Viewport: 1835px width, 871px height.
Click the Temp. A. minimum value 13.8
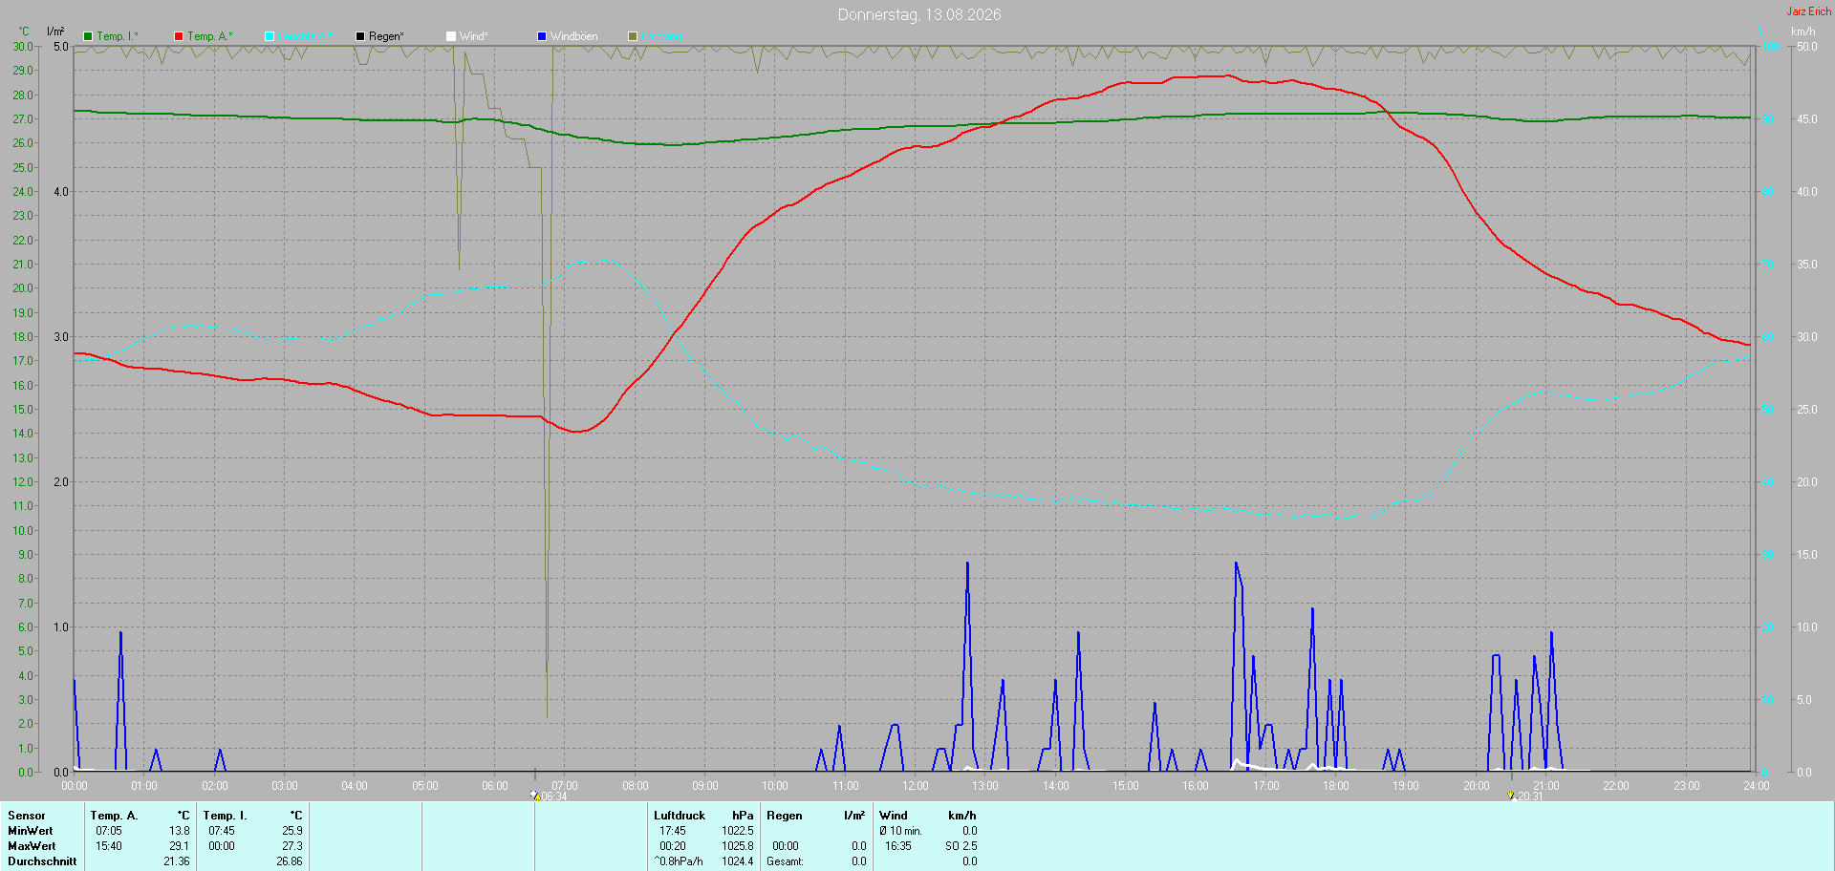(x=180, y=831)
